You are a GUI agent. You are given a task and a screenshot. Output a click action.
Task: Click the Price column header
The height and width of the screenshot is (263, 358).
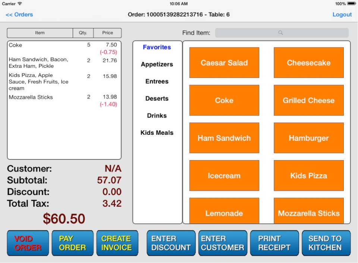(107, 33)
